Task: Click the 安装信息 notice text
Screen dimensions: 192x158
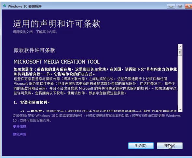Action: click(97, 118)
